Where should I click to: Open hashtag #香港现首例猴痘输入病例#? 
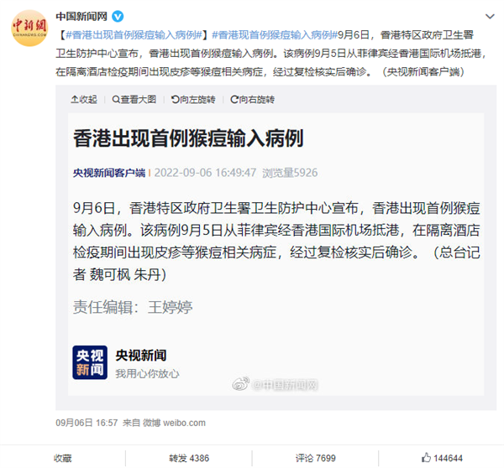click(x=275, y=34)
